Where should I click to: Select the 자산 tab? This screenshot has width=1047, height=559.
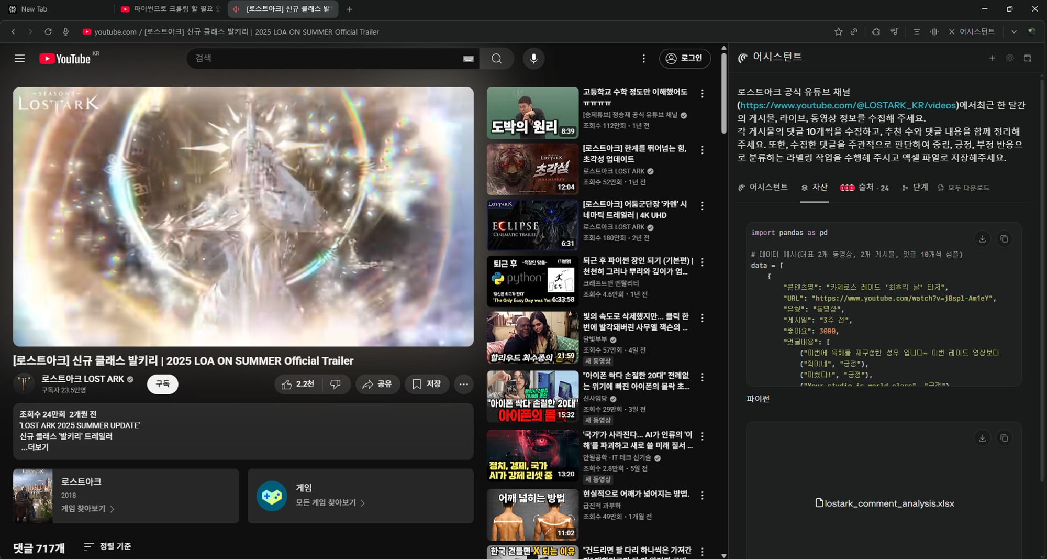click(814, 187)
